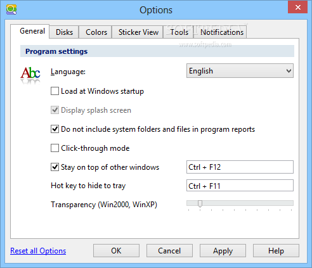Screen dimensions: 312x268
Task: Untick Stay on top of other windows
Action: [x=55, y=167]
